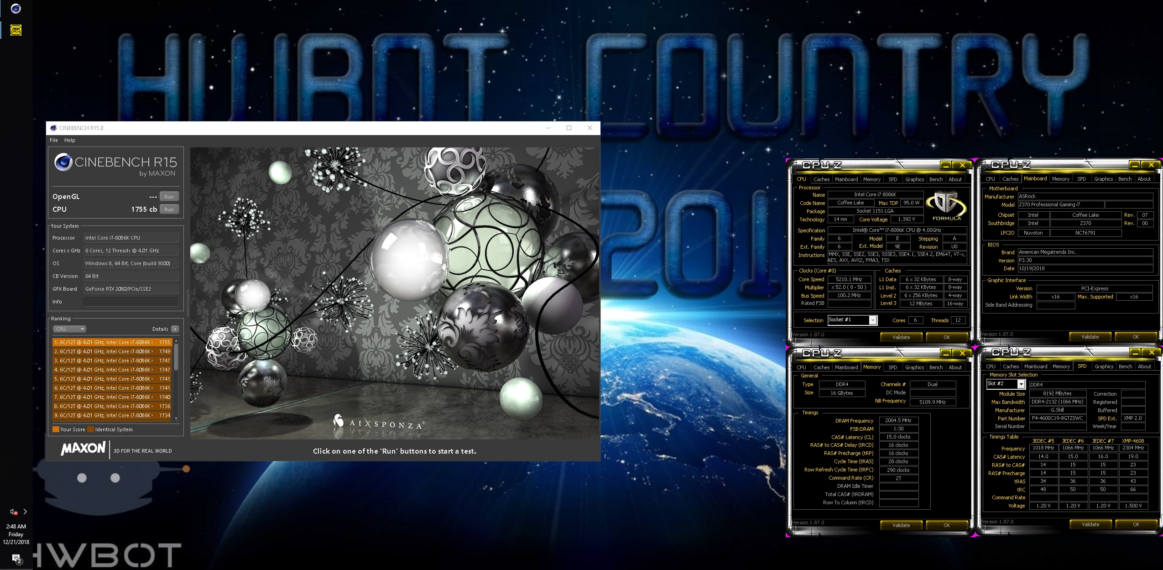Click OK in SPD CPU-Z window

point(1136,524)
